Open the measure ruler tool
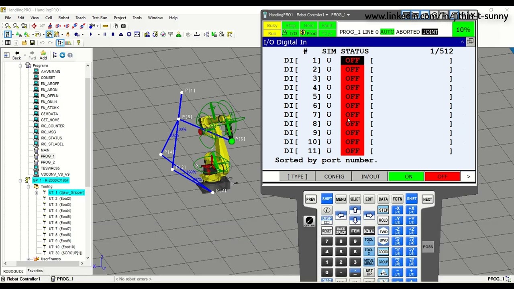 [105, 26]
